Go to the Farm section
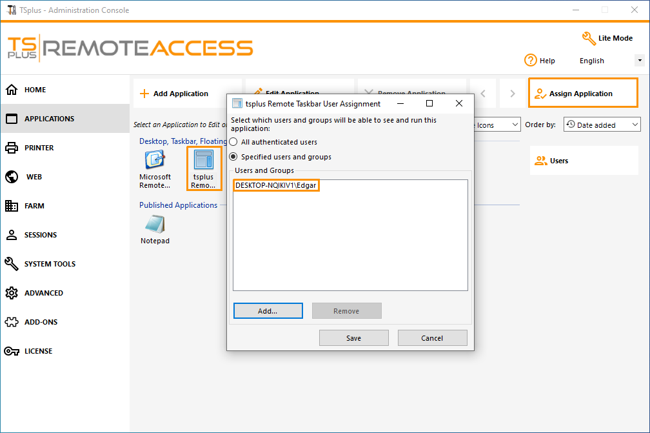Image resolution: width=650 pixels, height=433 pixels. [x=29, y=205]
